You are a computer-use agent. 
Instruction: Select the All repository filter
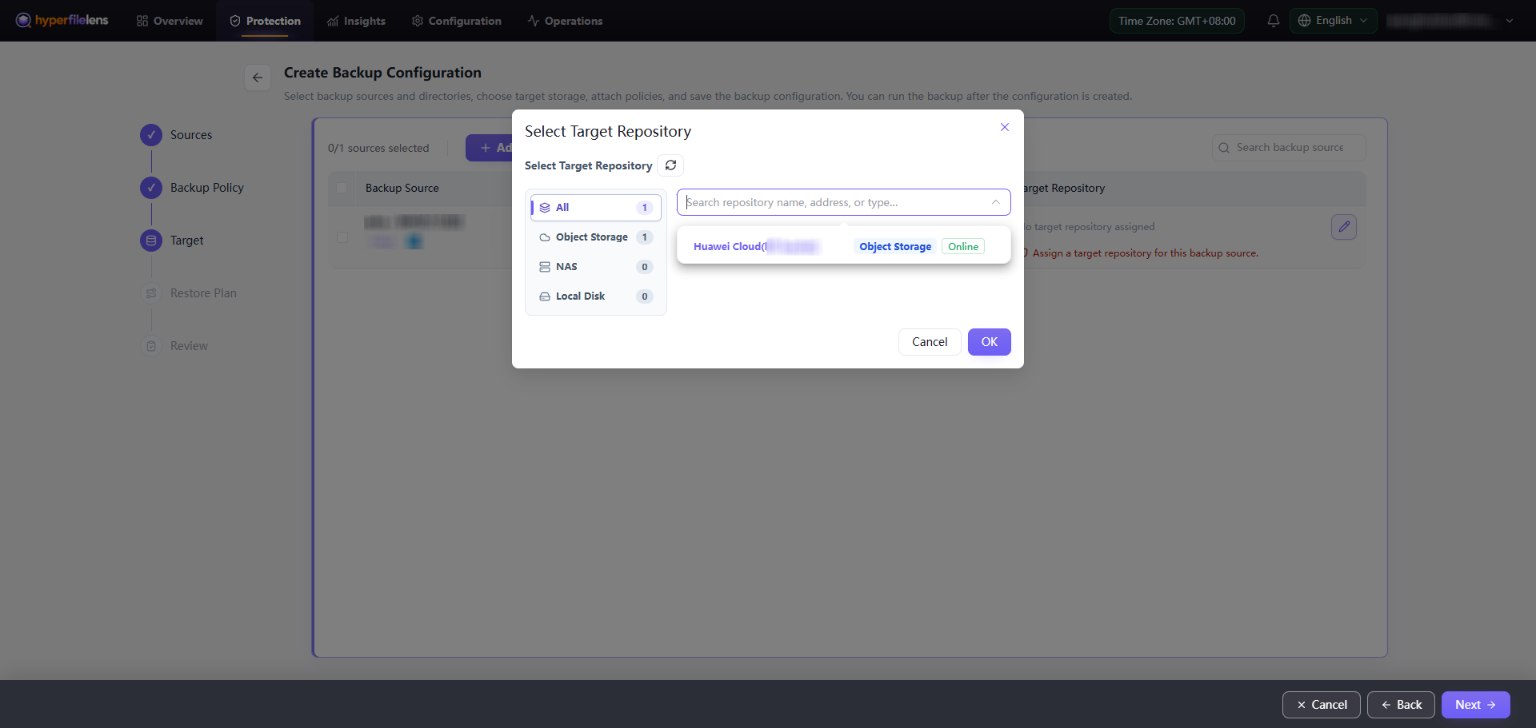[596, 208]
